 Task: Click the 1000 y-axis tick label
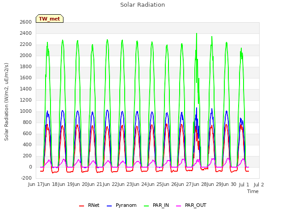[x=26, y=111]
